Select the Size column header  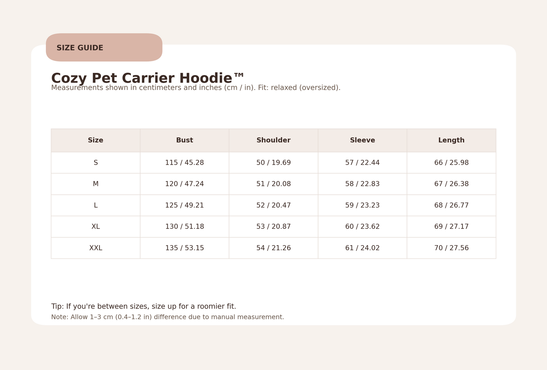(x=96, y=140)
